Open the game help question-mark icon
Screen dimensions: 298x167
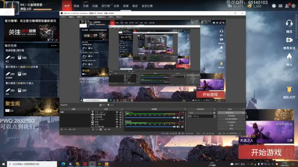point(274,6)
